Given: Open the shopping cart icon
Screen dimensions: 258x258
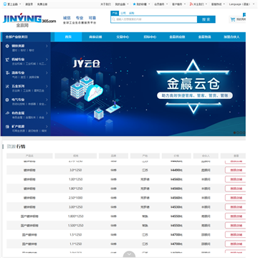Looking at the screenshot, I should point(232,19).
